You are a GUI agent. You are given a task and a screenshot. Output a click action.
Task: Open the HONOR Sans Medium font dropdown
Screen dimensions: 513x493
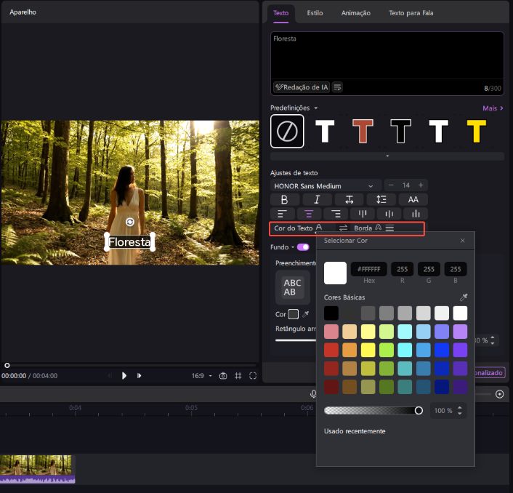pyautogui.click(x=326, y=185)
